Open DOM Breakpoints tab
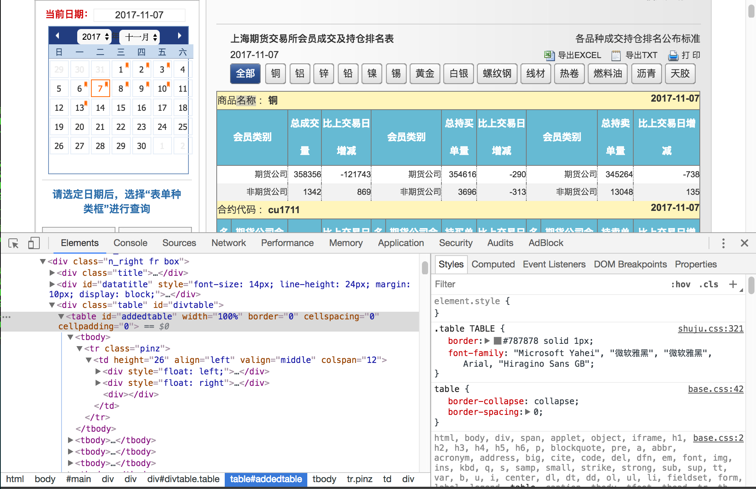 [630, 264]
